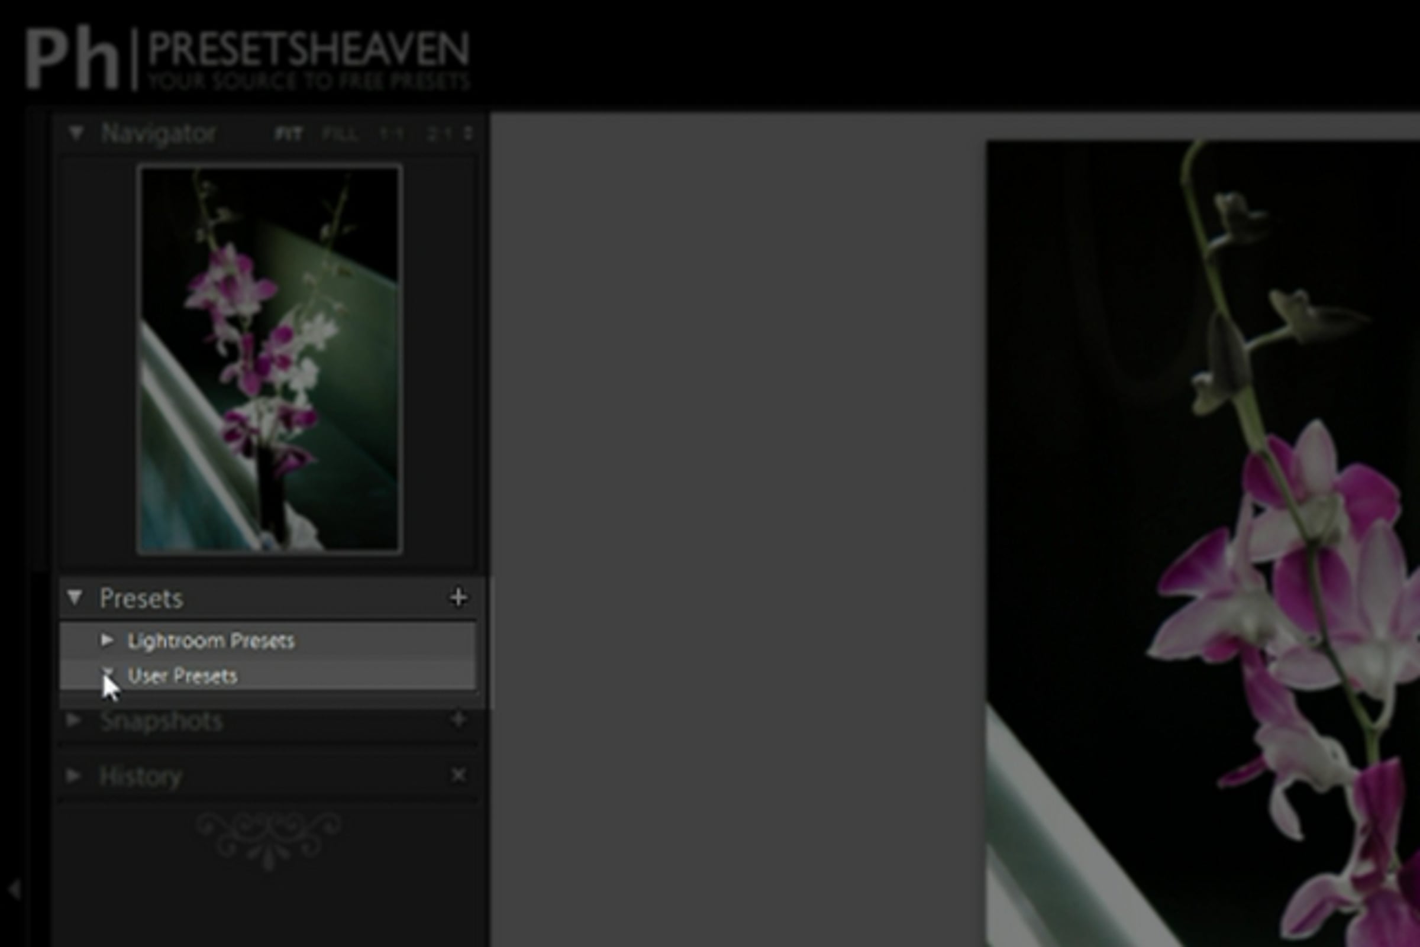1420x947 pixels.
Task: Clear History with the X icon
Action: (x=459, y=775)
